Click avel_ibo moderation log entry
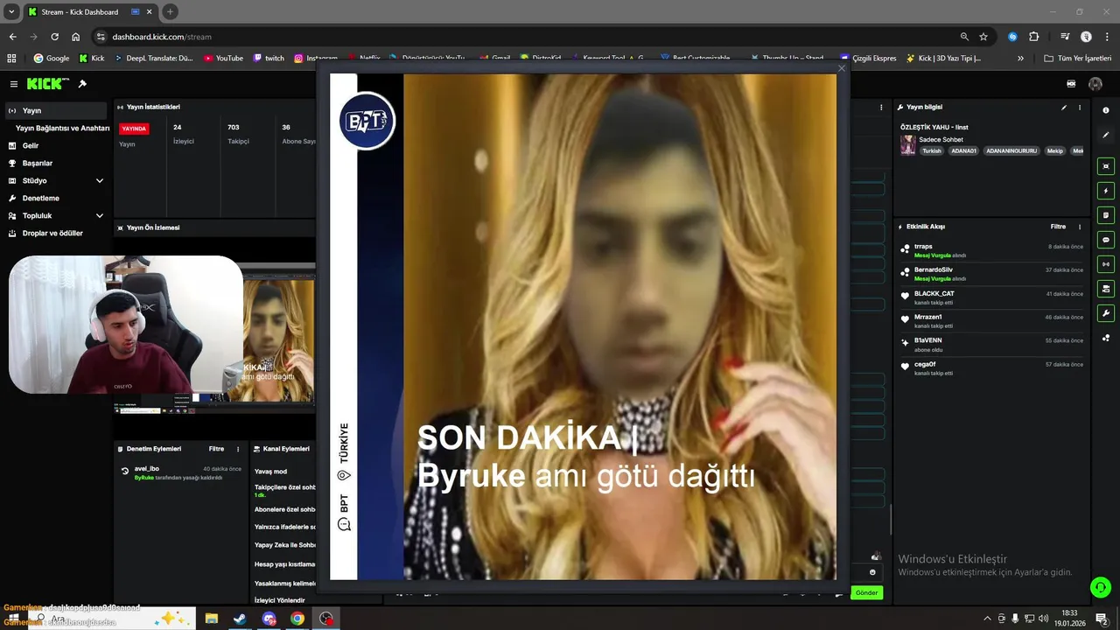Viewport: 1120px width, 630px height. coord(181,472)
